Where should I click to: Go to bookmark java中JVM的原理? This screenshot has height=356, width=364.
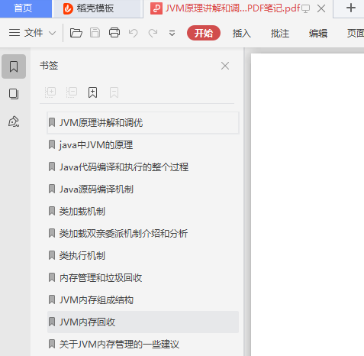pyautogui.click(x=143, y=145)
